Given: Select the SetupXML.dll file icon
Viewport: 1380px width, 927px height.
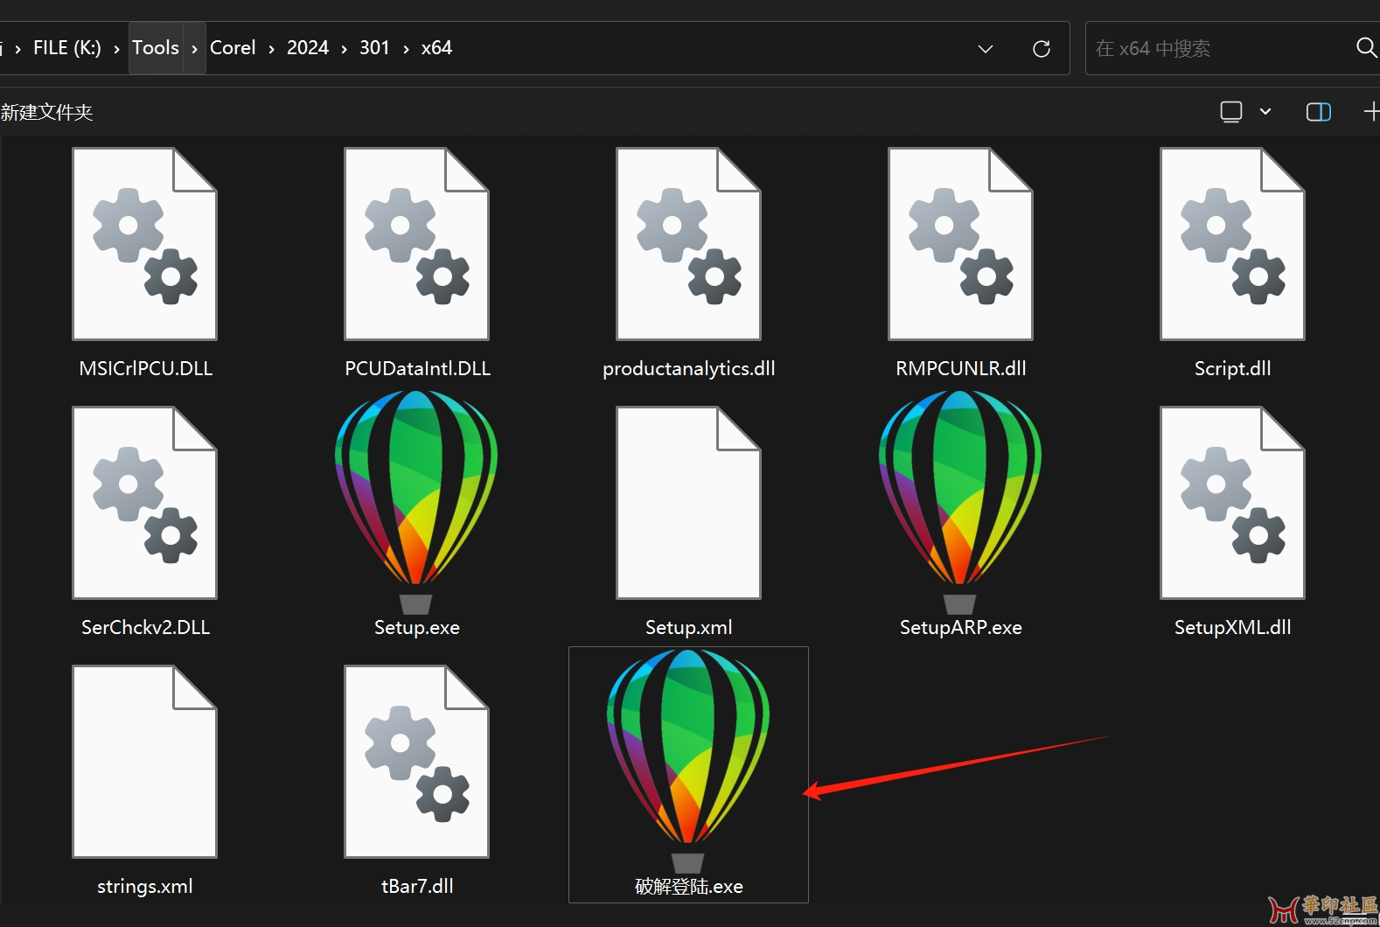Looking at the screenshot, I should pos(1232,503).
